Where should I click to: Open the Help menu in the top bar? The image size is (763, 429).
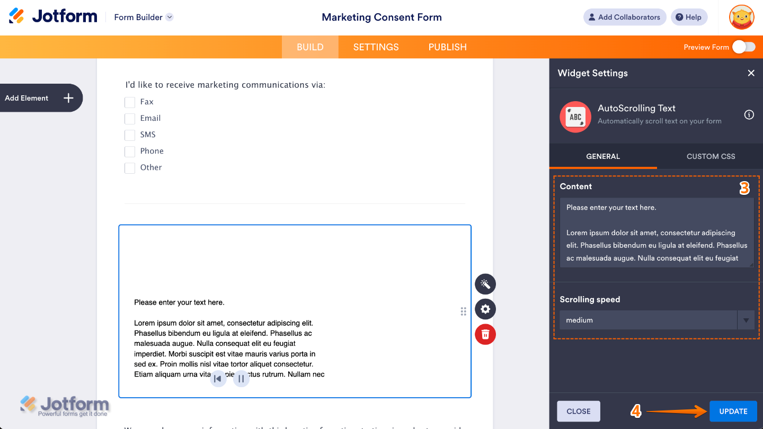pos(689,17)
